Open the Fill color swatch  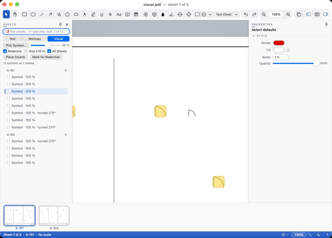[279, 50]
